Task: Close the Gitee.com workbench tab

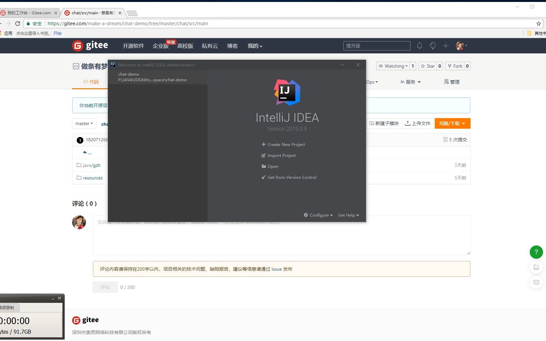Action: [x=55, y=13]
